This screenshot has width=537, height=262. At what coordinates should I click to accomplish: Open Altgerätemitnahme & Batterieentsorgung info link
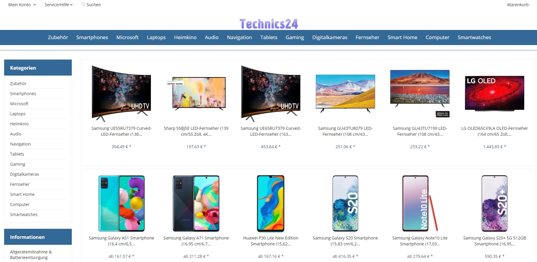31,255
